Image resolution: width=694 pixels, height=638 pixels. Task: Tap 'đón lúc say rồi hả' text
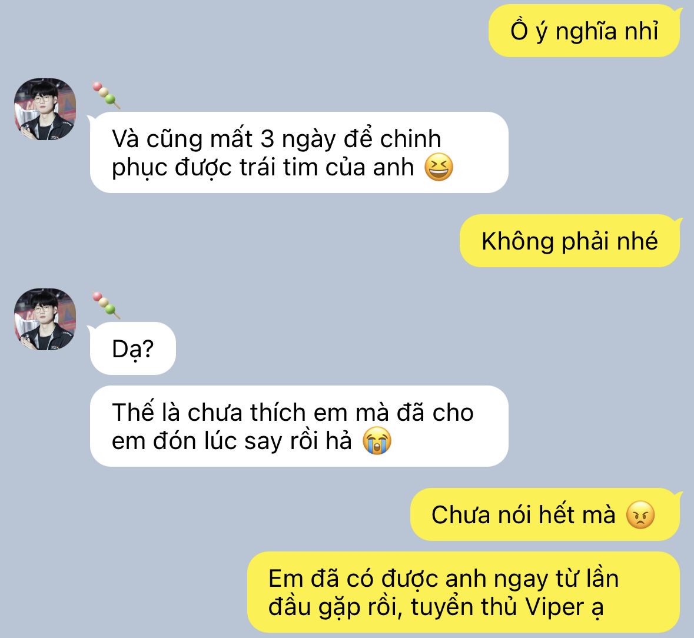pyautogui.click(x=253, y=441)
